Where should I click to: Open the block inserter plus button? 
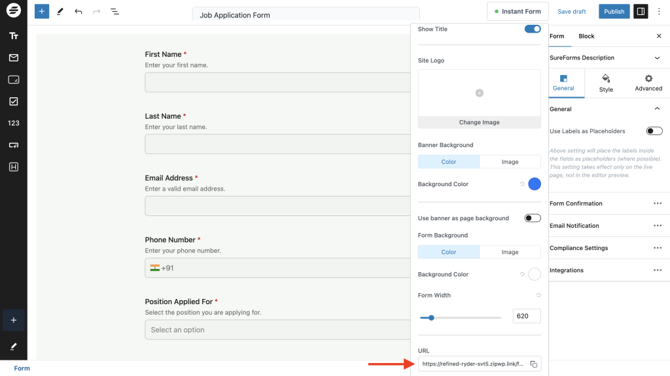(x=42, y=11)
